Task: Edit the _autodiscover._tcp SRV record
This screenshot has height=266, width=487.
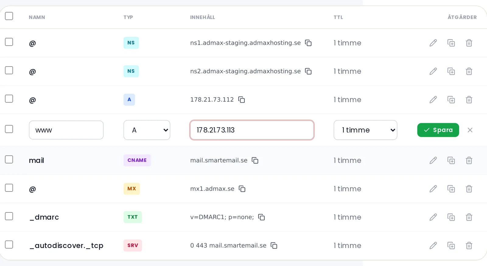Action: coord(433,245)
